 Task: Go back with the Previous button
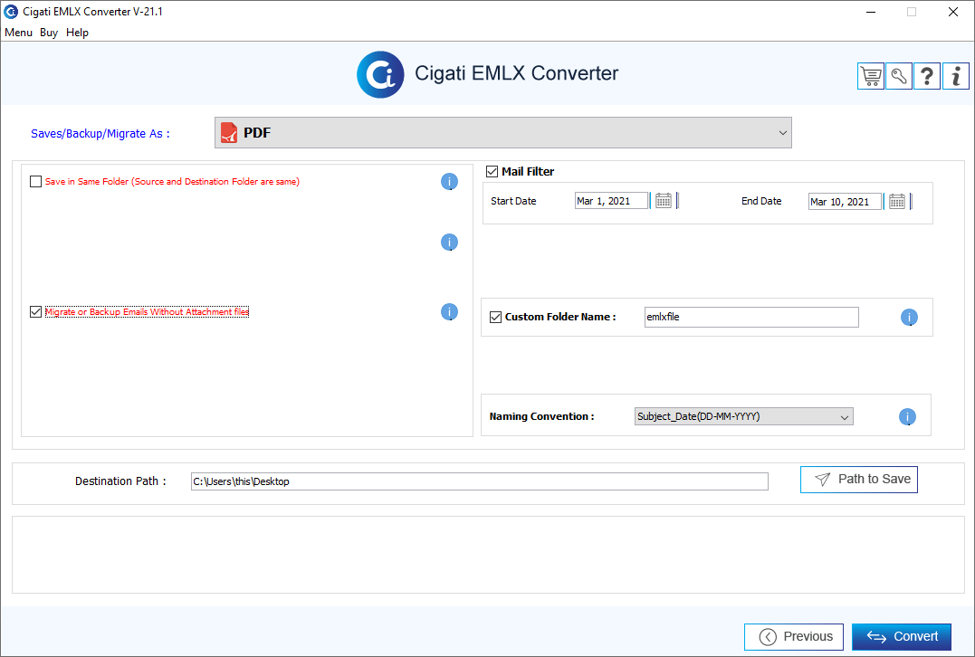tap(793, 636)
